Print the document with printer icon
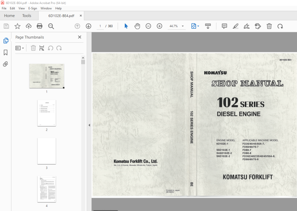Screen dimensions: 297x211 click(39, 26)
